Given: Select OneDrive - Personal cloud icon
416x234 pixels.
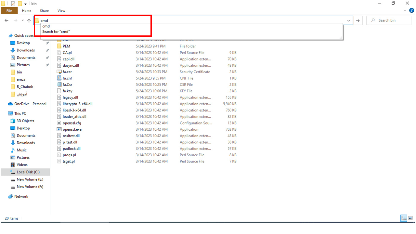Looking at the screenshot, I should pyautogui.click(x=10, y=104).
